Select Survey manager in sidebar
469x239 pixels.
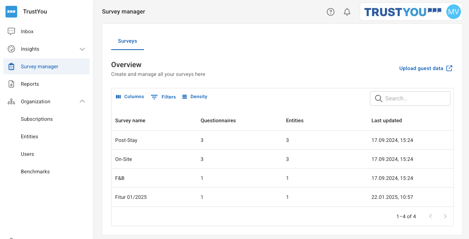46,66
